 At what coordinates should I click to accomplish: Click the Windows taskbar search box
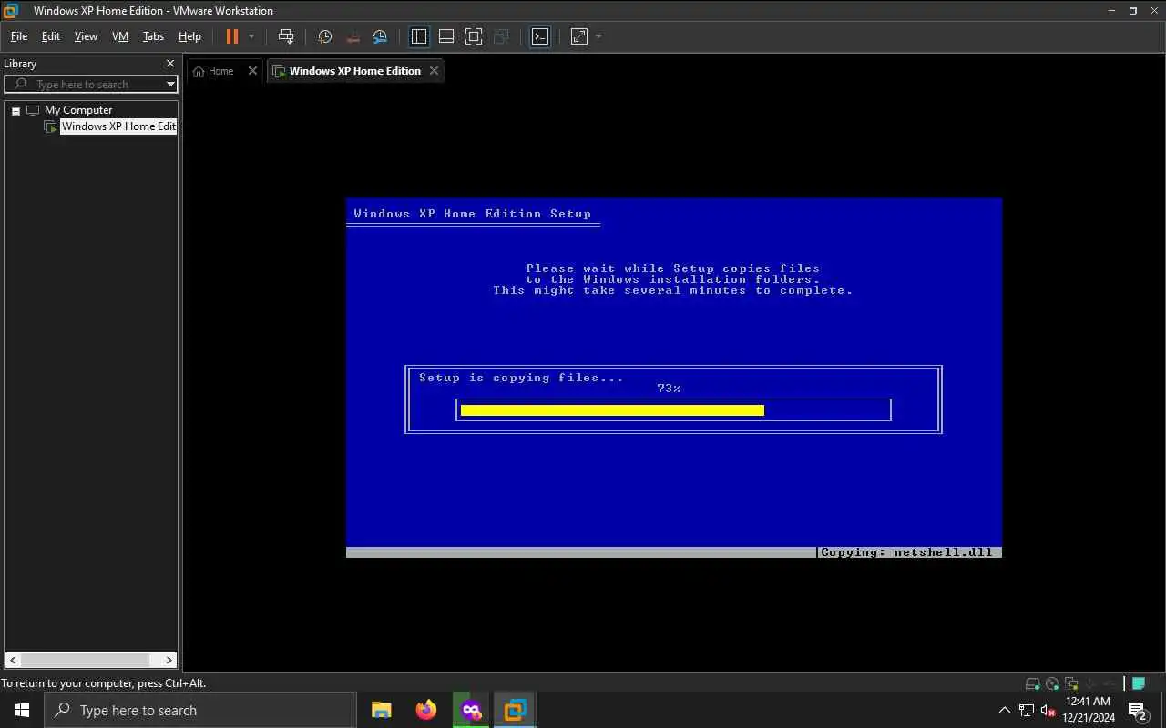pos(200,710)
